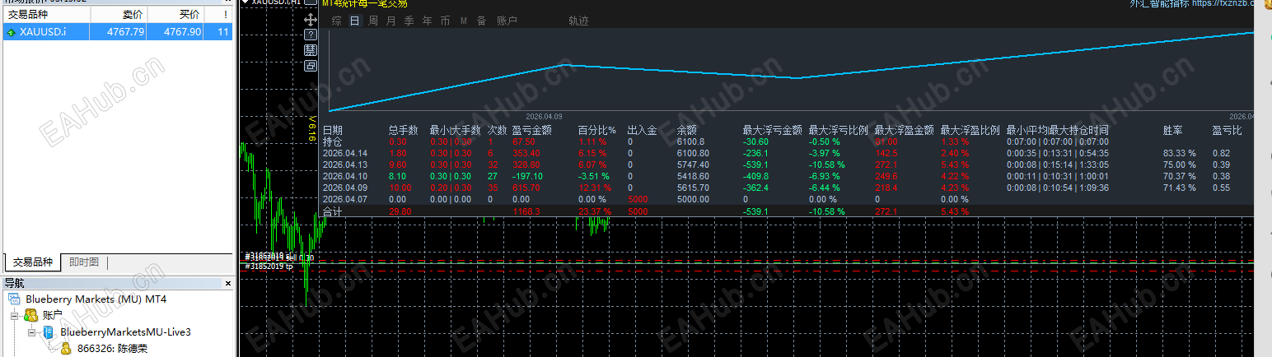The height and width of the screenshot is (357, 1272).
Task: Click the 2026.04.07 date row
Action: coord(344,199)
